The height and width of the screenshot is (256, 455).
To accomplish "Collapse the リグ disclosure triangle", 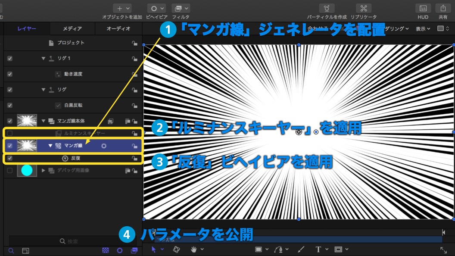I will click(x=43, y=90).
